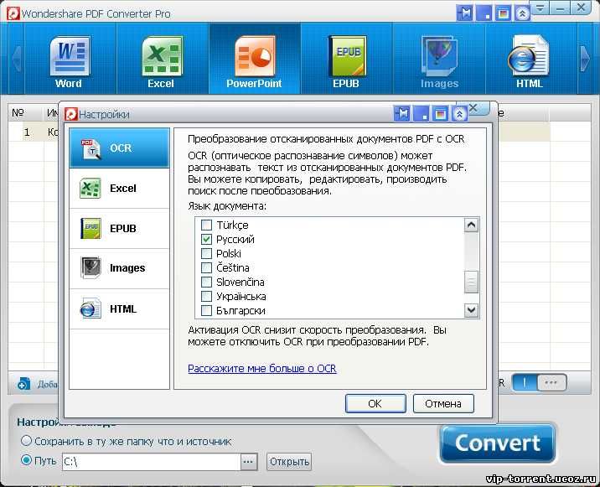Screen dimensions: 600x487
Task: Open the EPUB settings tab
Action: click(x=119, y=229)
